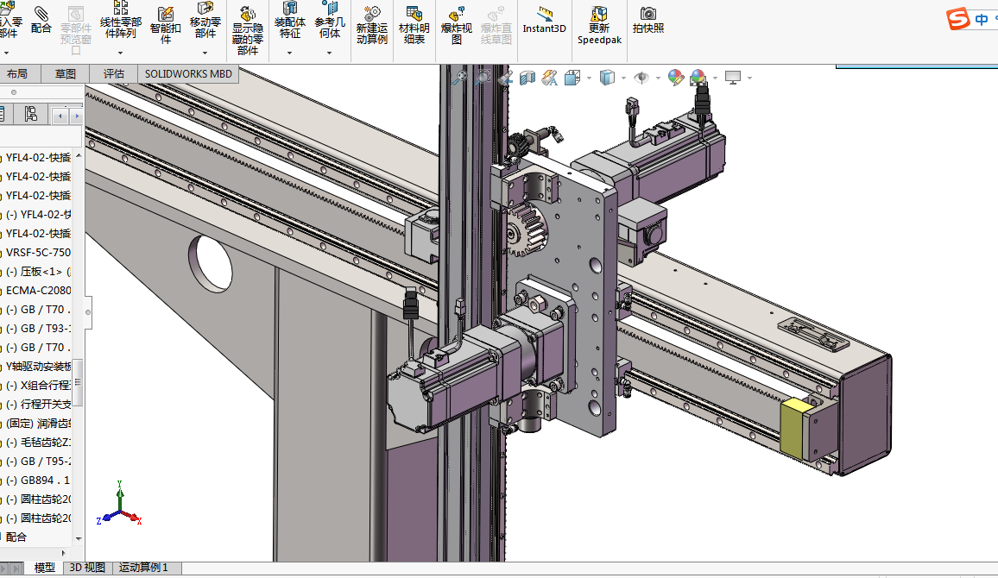Activate the Section View icon
Viewport: 998px width, 578px height.
pyautogui.click(x=527, y=79)
